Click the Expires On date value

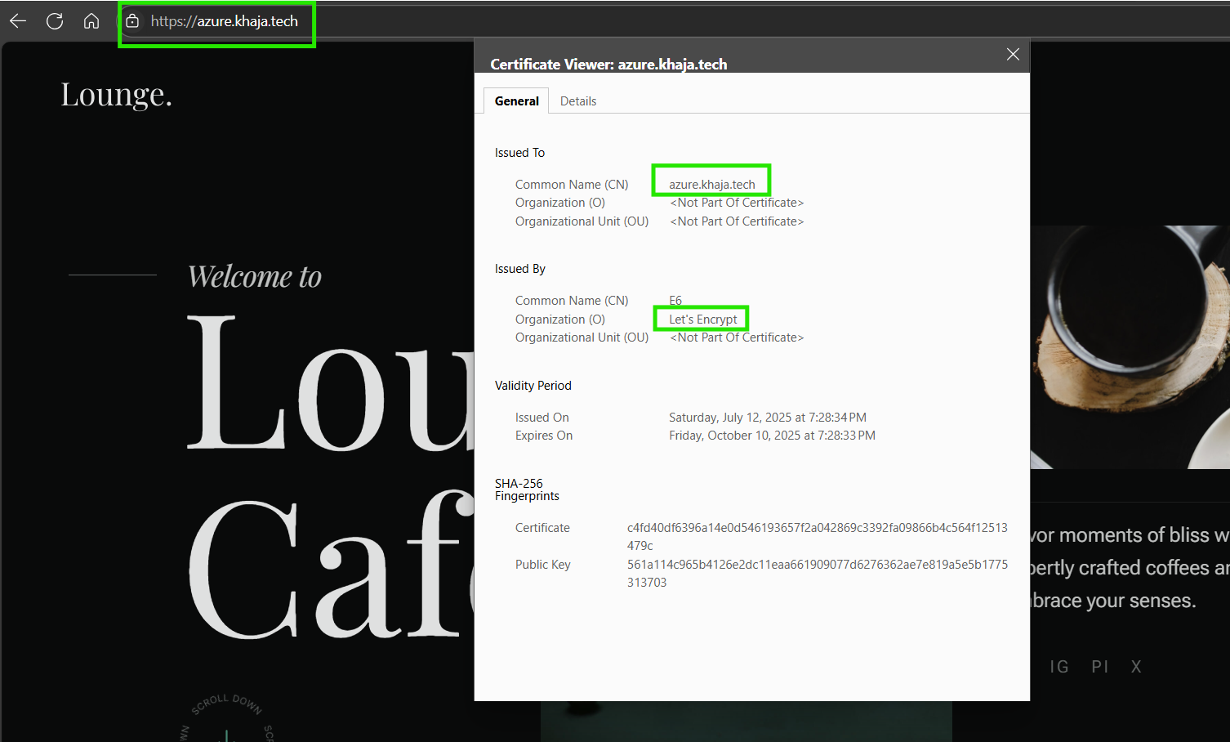[772, 436]
